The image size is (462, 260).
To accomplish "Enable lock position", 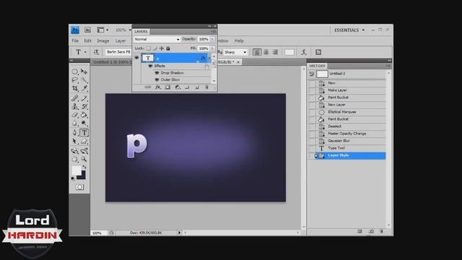I will coord(162,48).
